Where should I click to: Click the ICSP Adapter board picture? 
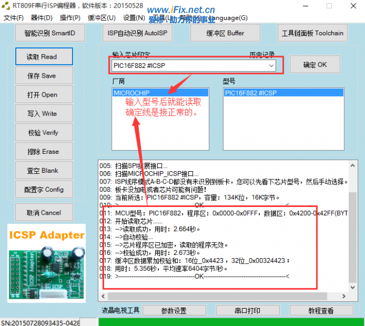tap(47, 263)
